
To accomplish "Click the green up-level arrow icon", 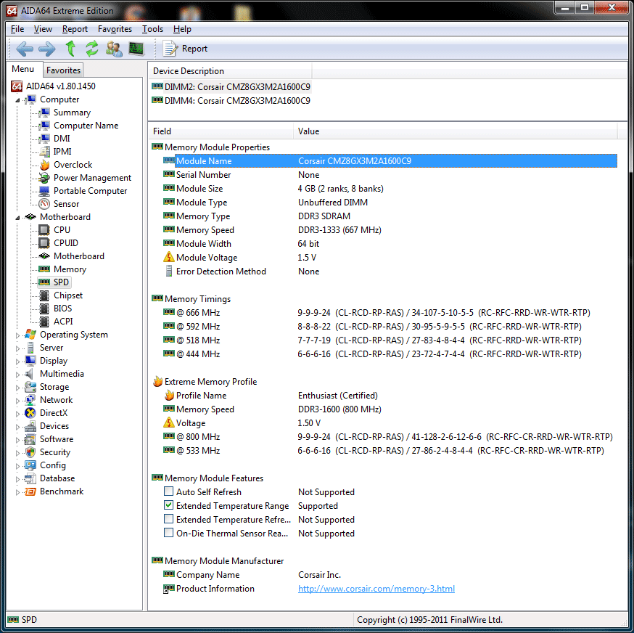I will 71,49.
